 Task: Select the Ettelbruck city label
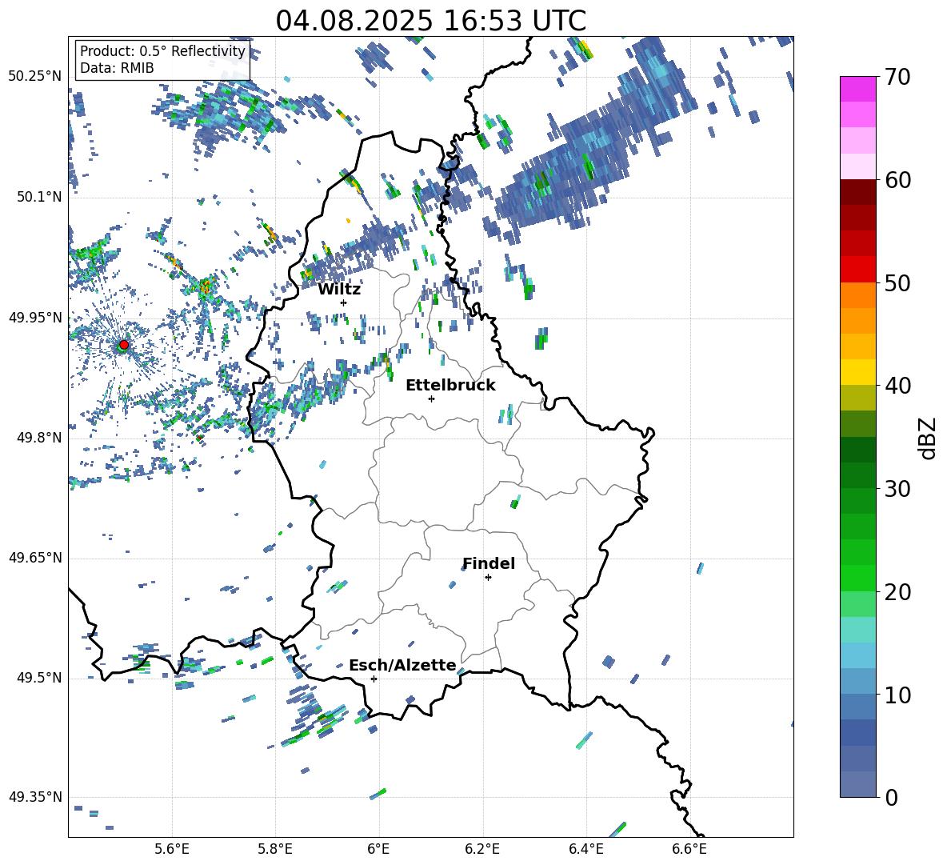(x=450, y=386)
